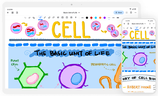Select the tape tool on the tablet
The image size is (158, 96).
[x=71, y=18]
